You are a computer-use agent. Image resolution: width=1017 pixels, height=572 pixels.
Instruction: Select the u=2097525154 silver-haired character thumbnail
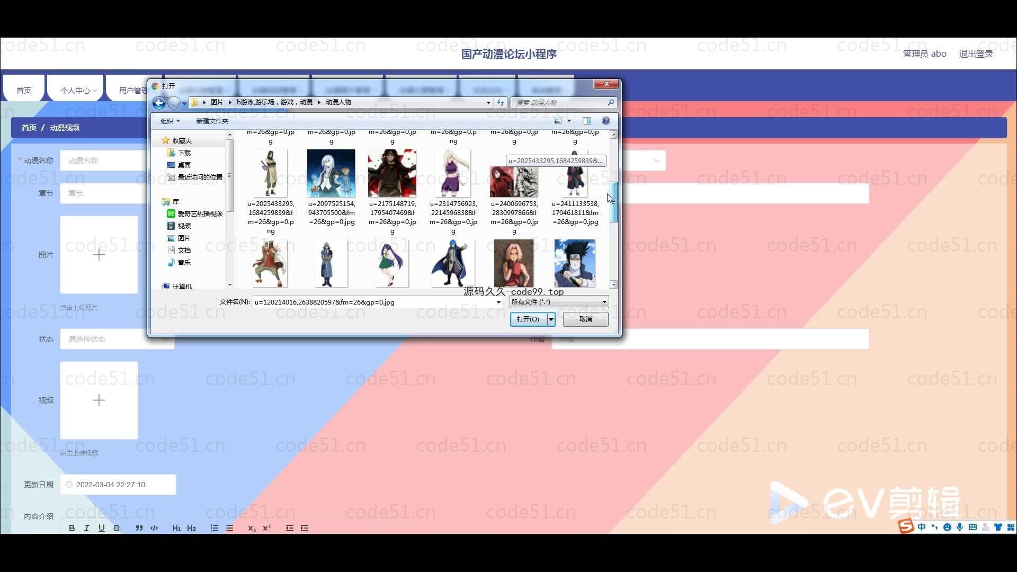pyautogui.click(x=331, y=173)
